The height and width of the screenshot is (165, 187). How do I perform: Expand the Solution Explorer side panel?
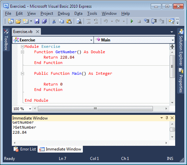[181, 47]
